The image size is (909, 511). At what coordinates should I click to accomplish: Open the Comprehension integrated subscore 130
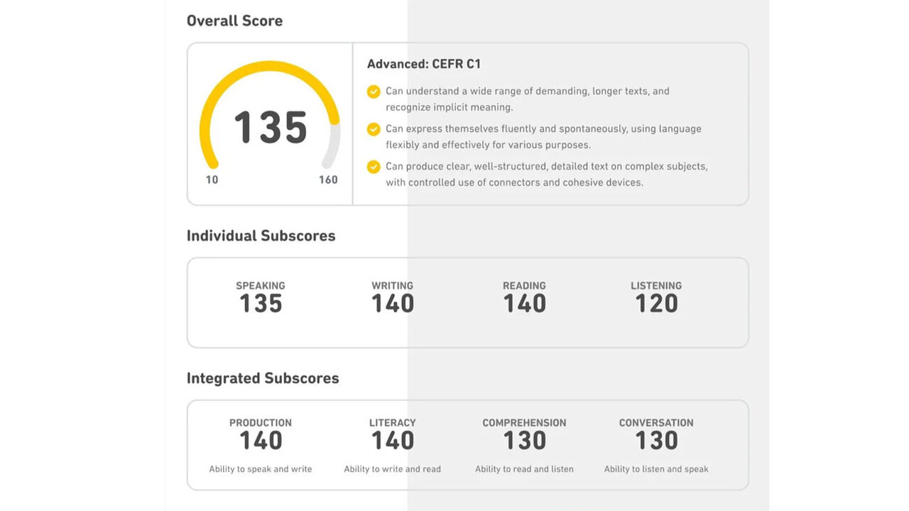(x=524, y=440)
